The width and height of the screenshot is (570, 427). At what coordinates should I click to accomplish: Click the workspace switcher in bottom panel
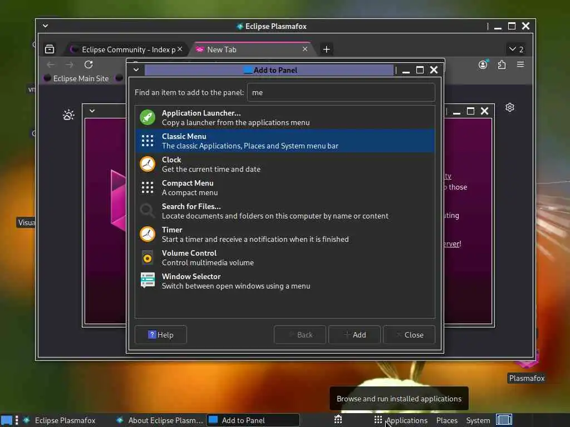point(504,420)
